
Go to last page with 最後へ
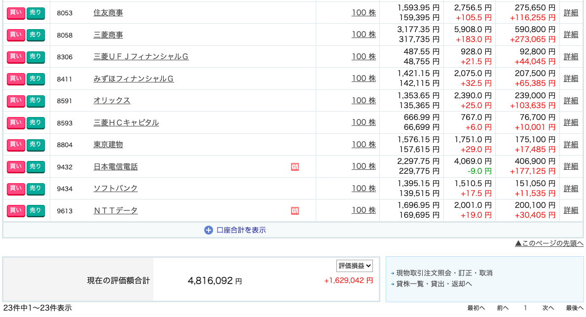pos(575,308)
